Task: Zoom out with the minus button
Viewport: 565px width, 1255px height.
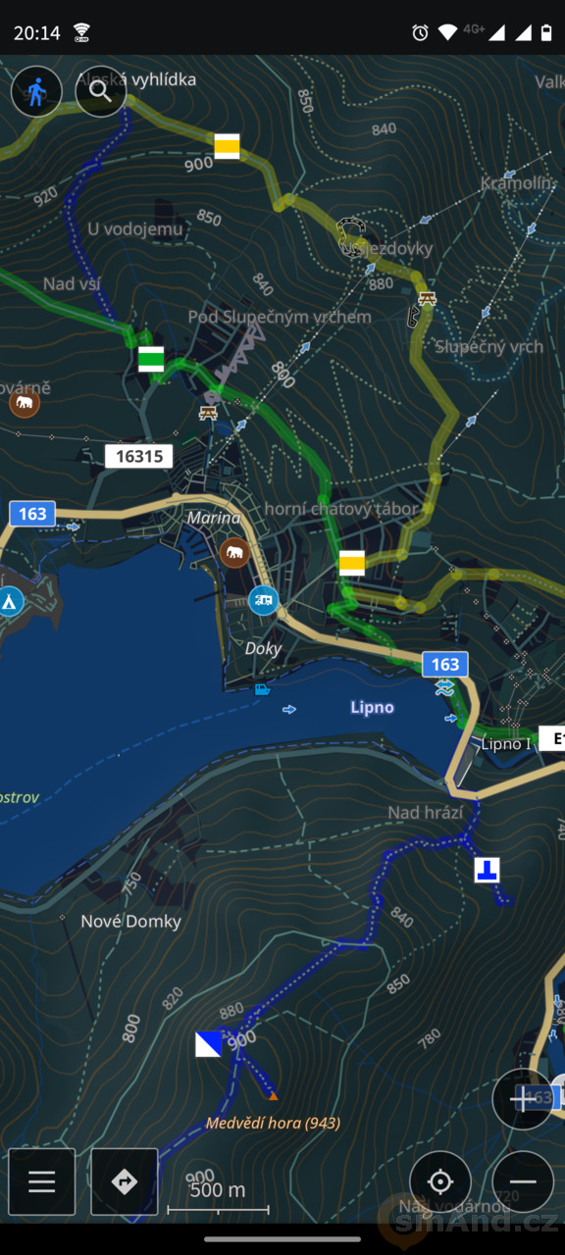Action: tap(523, 1181)
